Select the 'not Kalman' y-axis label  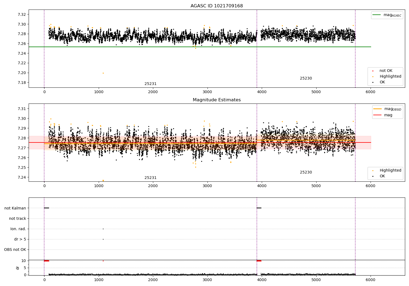(x=15, y=208)
